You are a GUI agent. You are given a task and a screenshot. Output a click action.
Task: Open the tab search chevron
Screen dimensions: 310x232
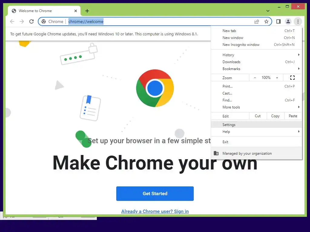tap(268, 11)
